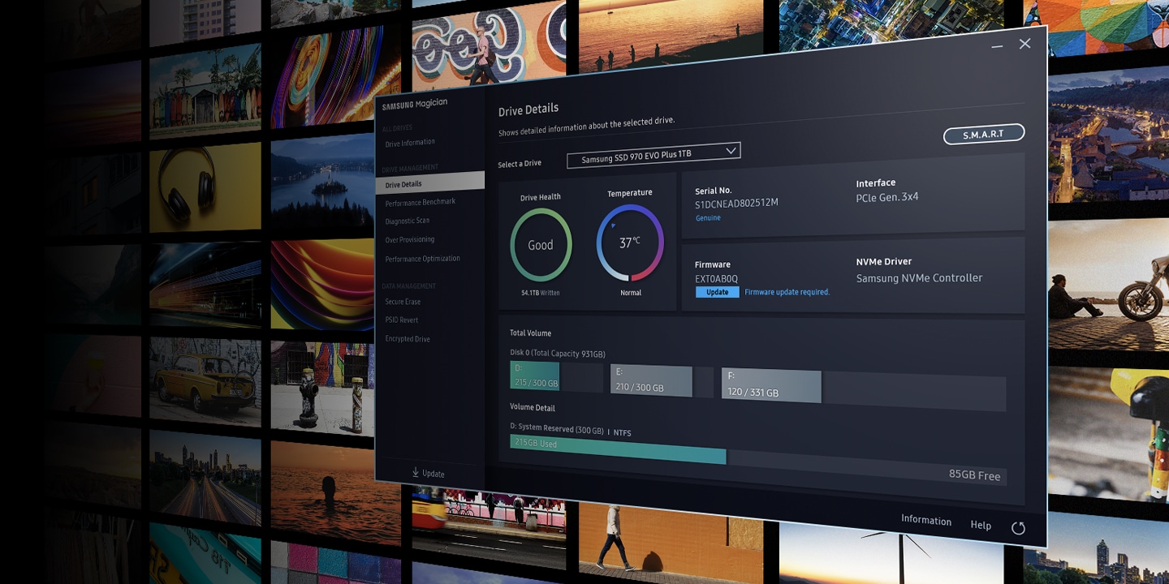Select the E: 210 / 300 GB volume block
This screenshot has width=1169, height=584.
coord(651,381)
